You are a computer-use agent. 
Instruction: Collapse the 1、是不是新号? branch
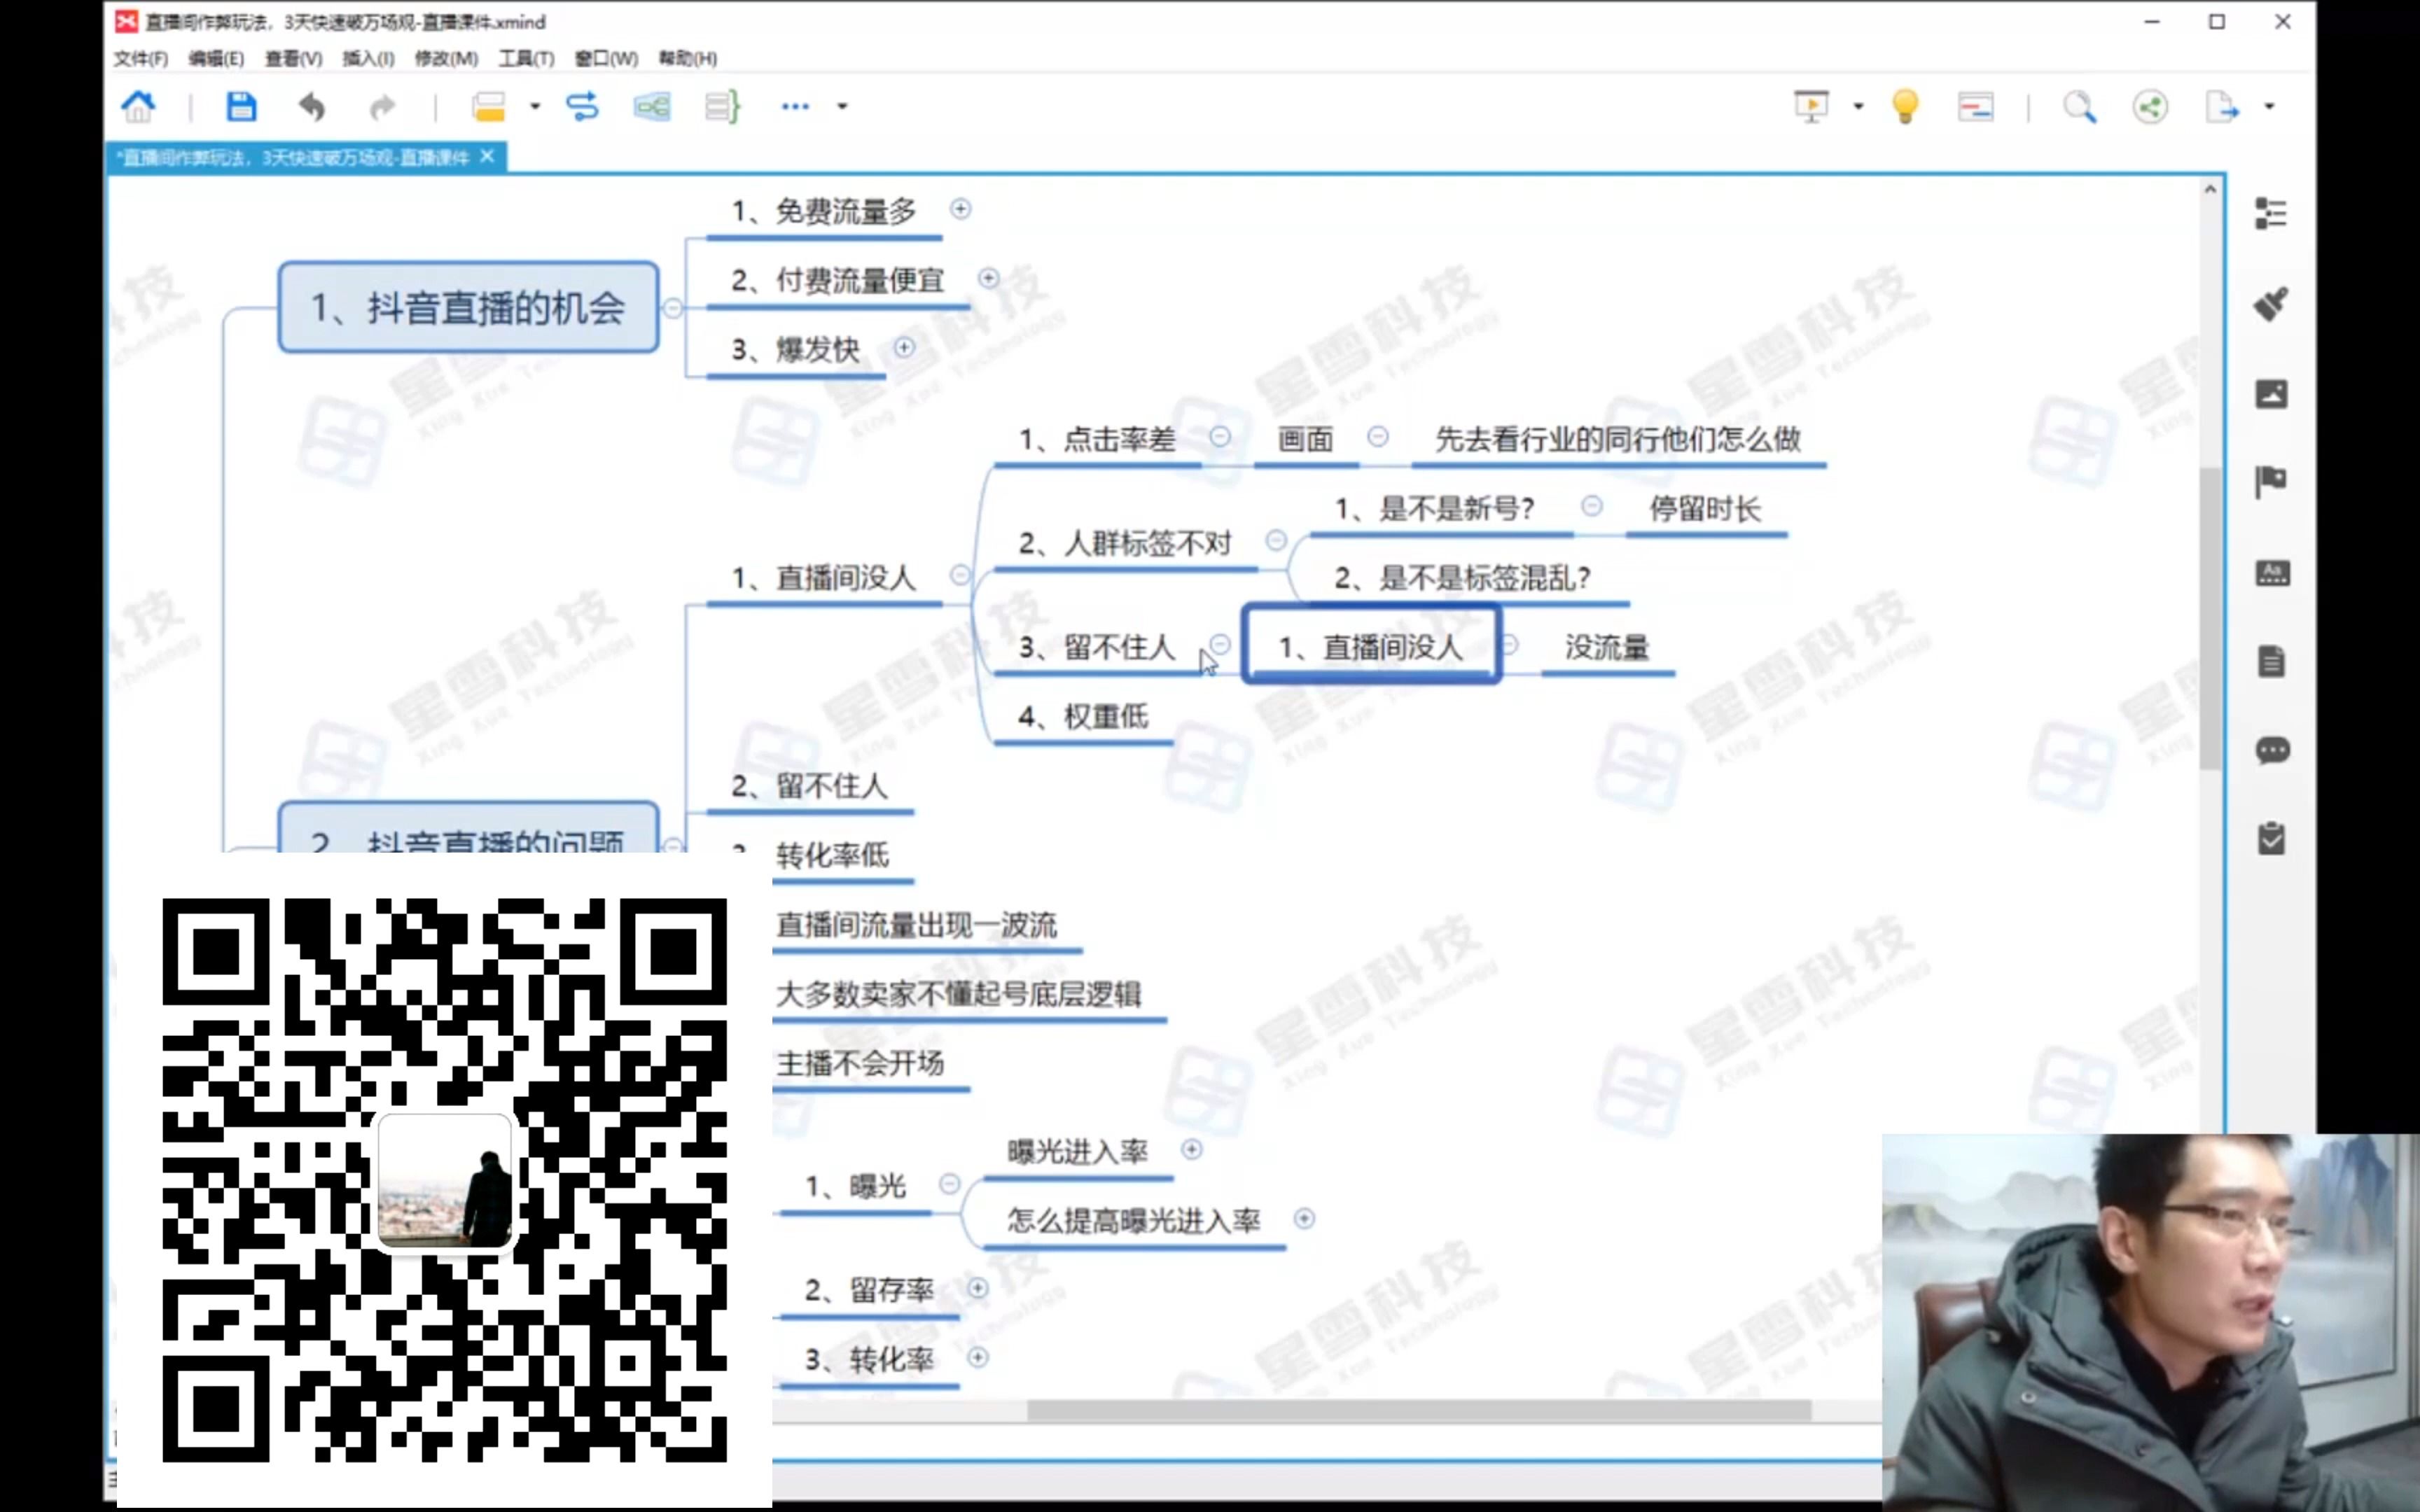click(x=1591, y=506)
